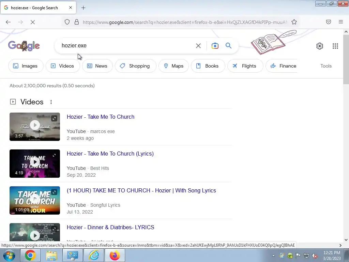Switch to Flights results
This screenshot has height=262, width=349.
(245, 66)
